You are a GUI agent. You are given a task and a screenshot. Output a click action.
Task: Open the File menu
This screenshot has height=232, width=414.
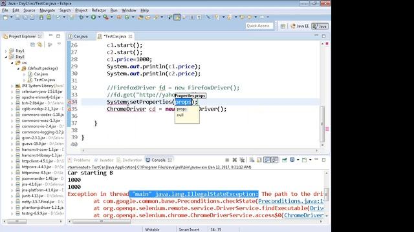[x=5, y=10]
